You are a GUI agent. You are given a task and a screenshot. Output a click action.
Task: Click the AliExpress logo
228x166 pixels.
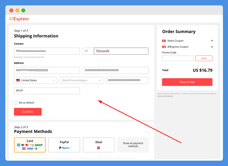click(x=19, y=19)
